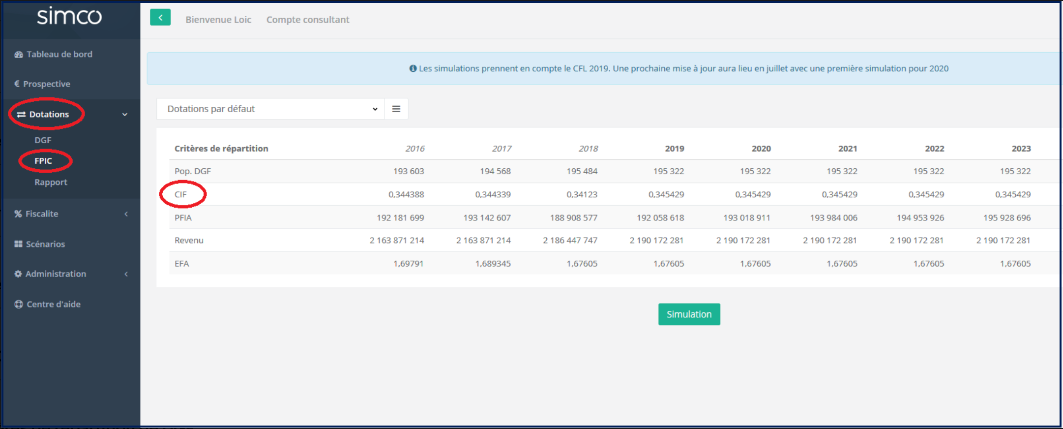Open the Dotations par défaut dropdown
Image resolution: width=1063 pixels, height=429 pixels.
(270, 109)
